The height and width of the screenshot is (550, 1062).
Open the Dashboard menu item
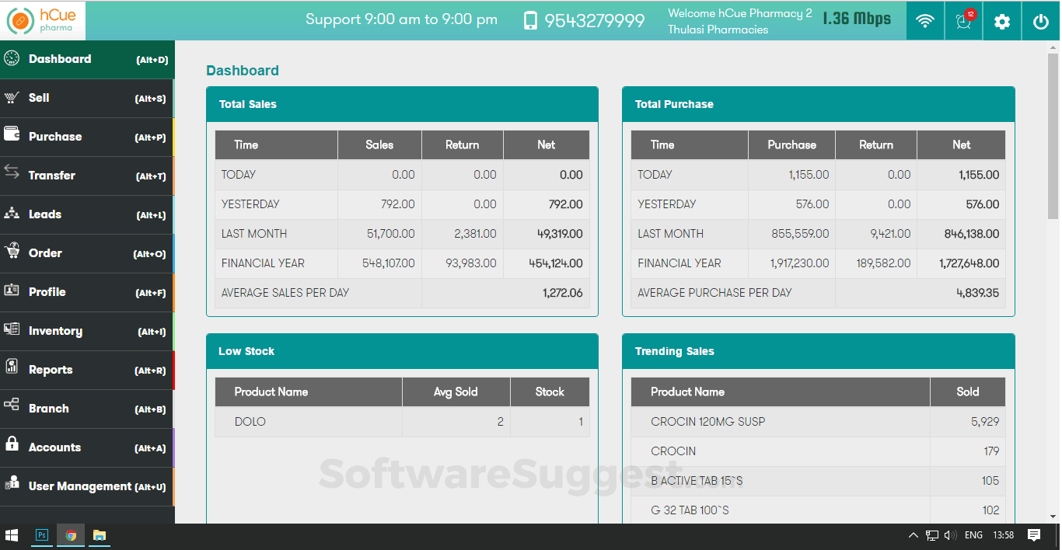58,59
